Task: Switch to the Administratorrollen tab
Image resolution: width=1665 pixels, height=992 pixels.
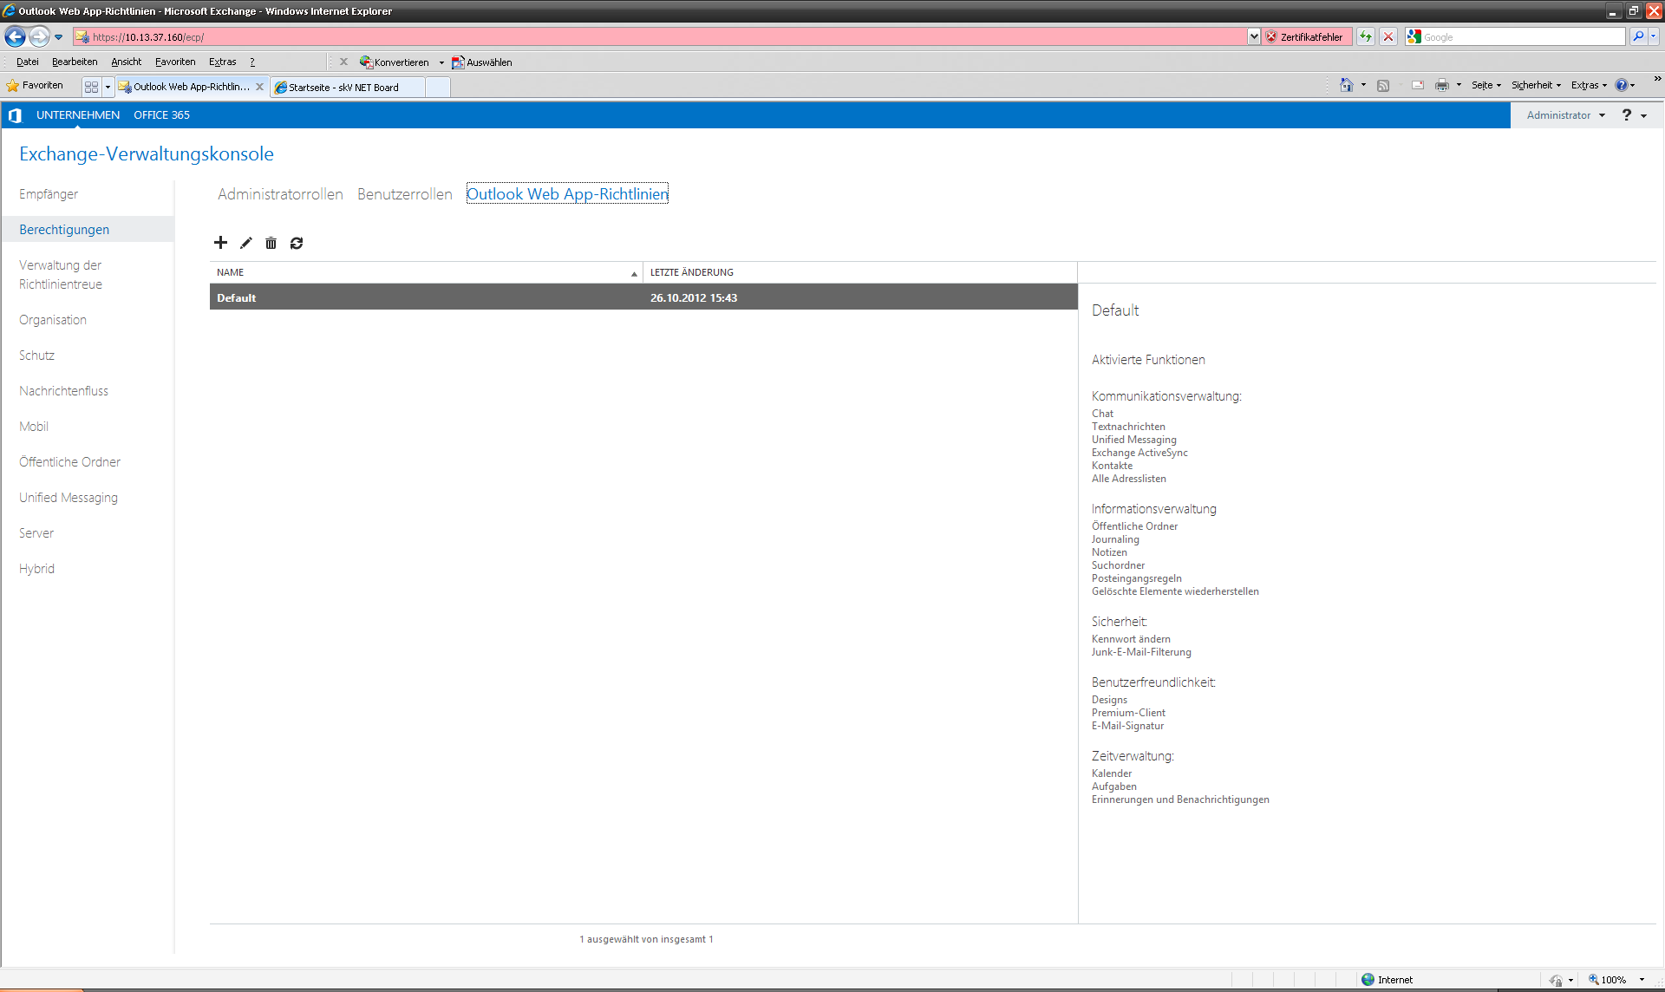Action: pyautogui.click(x=280, y=194)
